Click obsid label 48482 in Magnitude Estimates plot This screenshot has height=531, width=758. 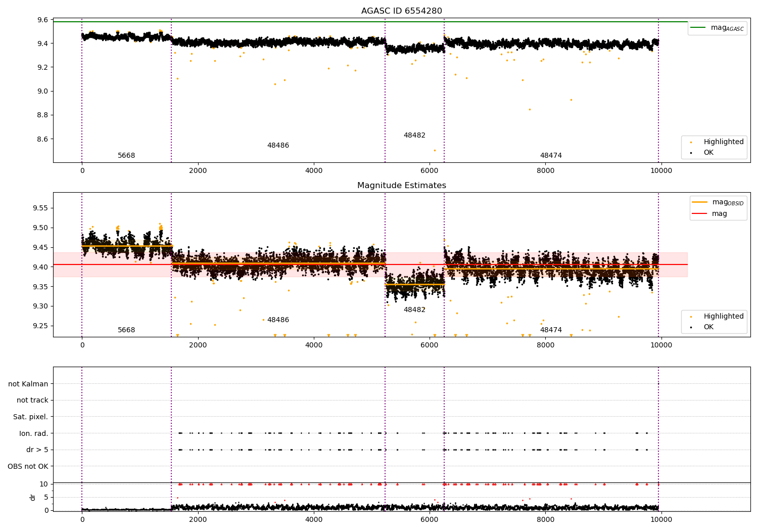pyautogui.click(x=414, y=310)
